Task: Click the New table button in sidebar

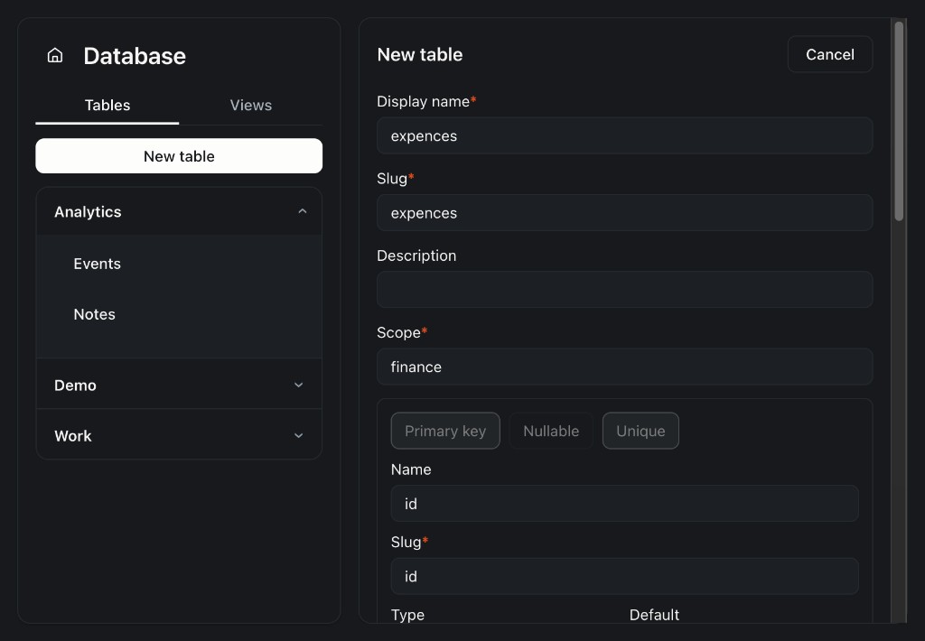Action: coord(179,156)
